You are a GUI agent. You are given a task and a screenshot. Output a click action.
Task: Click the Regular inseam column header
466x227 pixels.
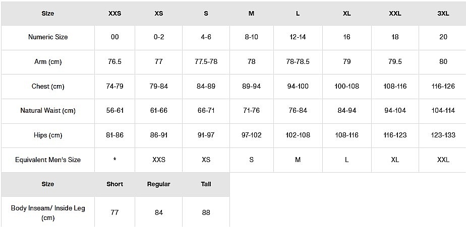click(x=159, y=184)
